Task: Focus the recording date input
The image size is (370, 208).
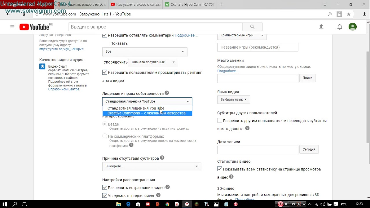Action: point(258,150)
